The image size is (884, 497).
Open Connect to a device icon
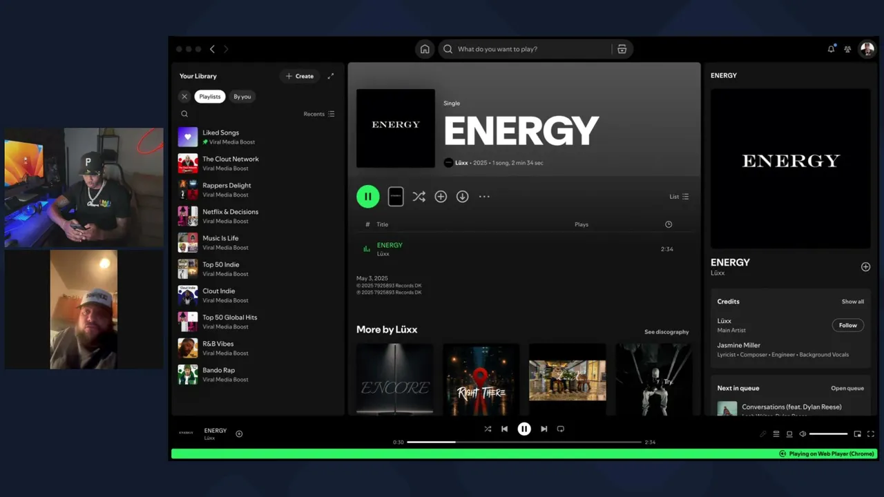(x=789, y=434)
